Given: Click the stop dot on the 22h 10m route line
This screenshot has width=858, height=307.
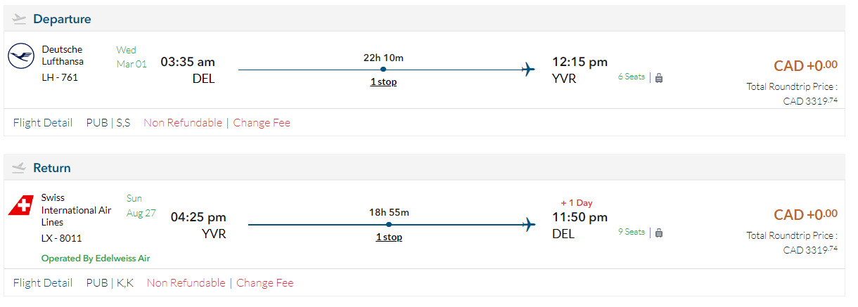Looking at the screenshot, I should pos(383,69).
